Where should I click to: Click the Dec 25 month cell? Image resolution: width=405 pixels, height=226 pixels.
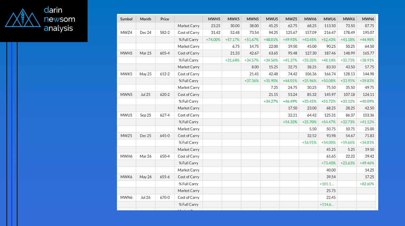(145, 136)
